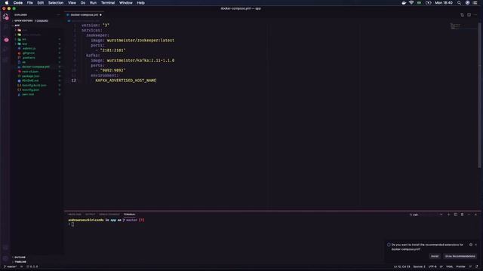
Task: Open the Run menu
Action: pos(93,3)
